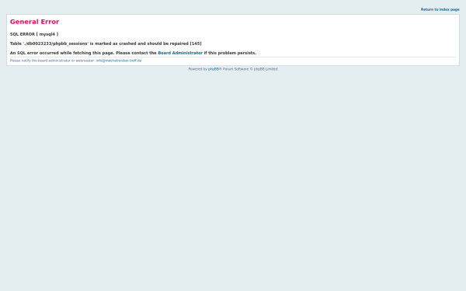Visit the phpBB link in the footer
The height and width of the screenshot is (291, 466).
pos(214,69)
